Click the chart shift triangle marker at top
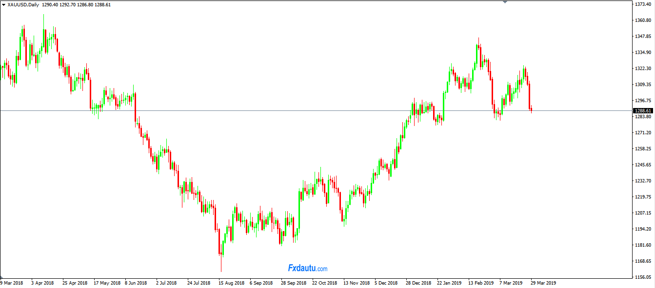Screen dimensions: 655x288 click(505, 2)
